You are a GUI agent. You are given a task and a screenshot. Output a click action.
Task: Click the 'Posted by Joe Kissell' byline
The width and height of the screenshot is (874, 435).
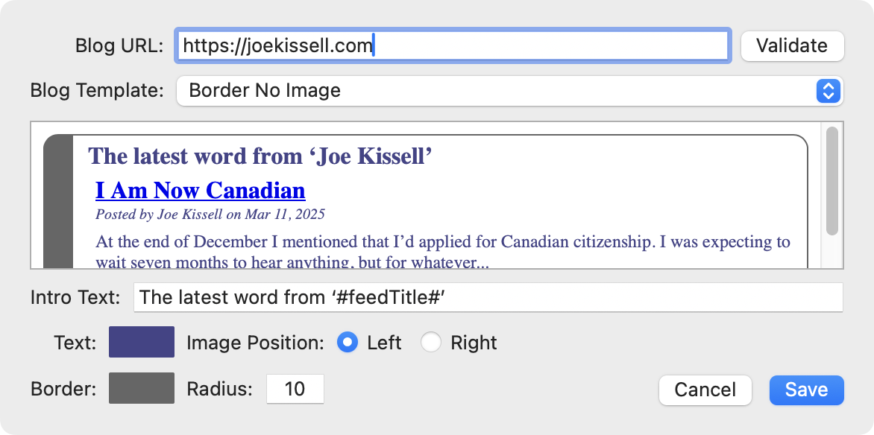click(210, 215)
